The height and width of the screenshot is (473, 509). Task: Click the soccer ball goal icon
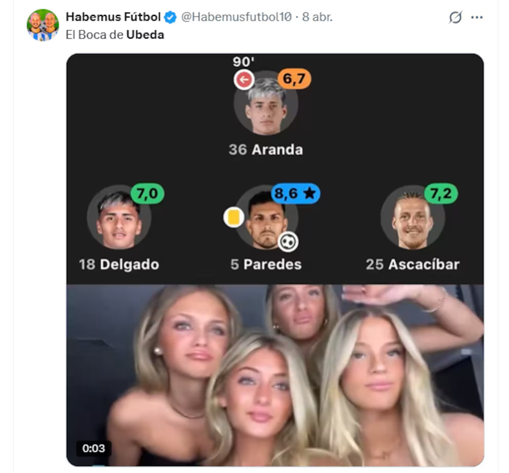tap(288, 241)
